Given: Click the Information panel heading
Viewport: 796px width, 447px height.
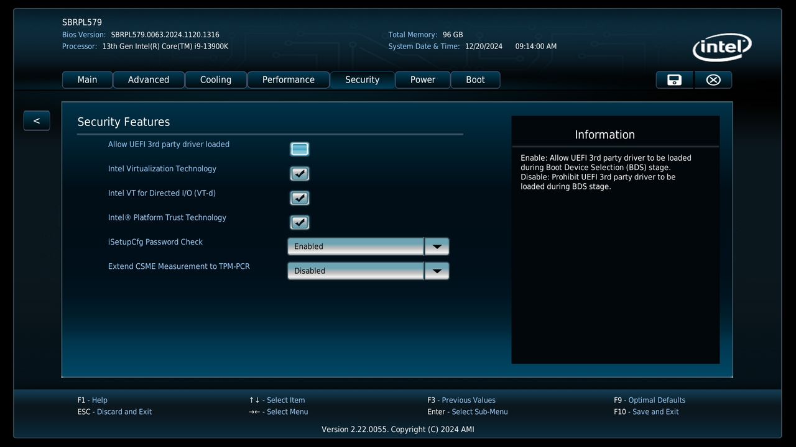Looking at the screenshot, I should pos(605,135).
